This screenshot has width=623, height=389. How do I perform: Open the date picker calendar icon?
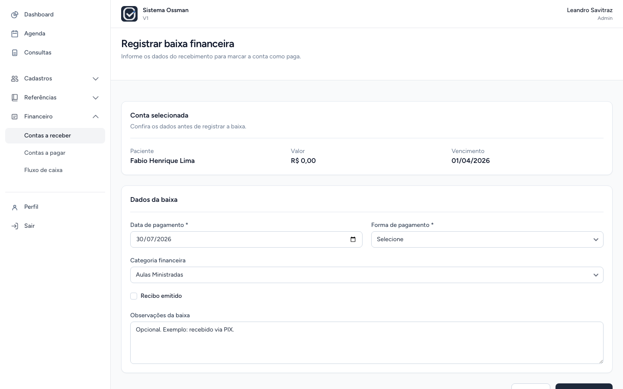click(353, 239)
